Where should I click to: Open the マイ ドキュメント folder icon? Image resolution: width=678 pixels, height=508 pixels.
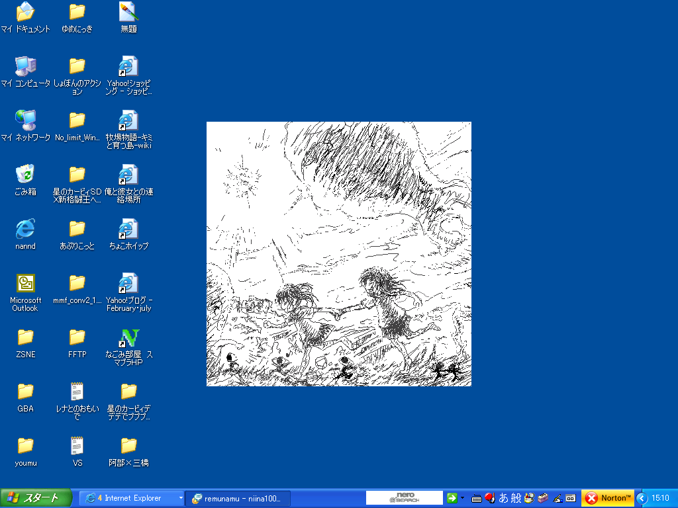26,18
